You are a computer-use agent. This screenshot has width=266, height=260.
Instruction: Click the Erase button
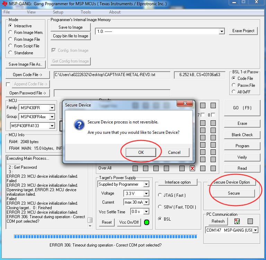242,123
